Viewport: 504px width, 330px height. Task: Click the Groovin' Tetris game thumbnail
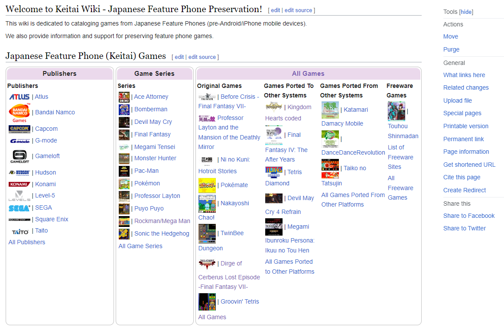pyautogui.click(x=207, y=302)
